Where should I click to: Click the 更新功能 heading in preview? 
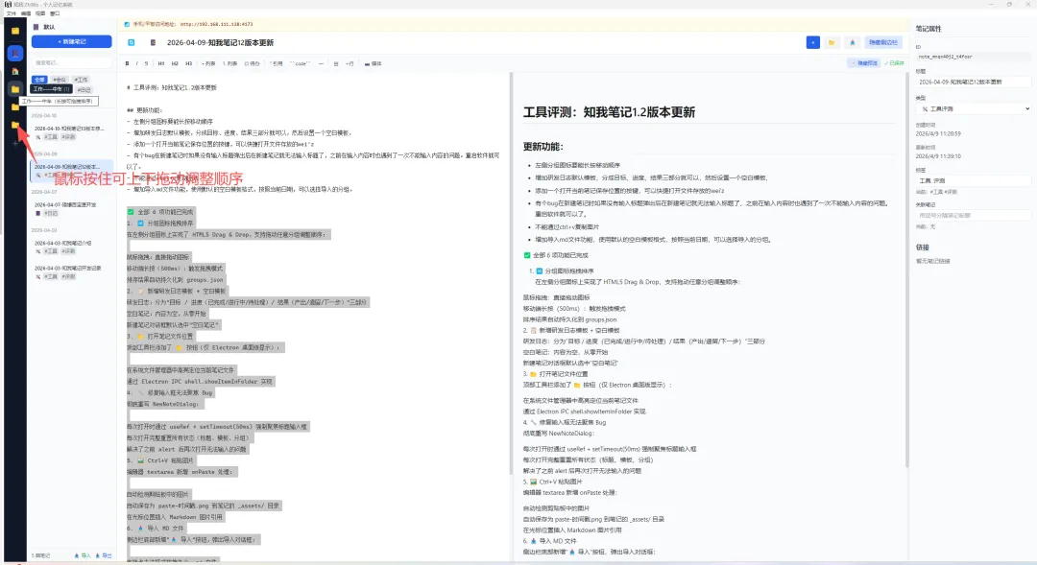coord(543,146)
